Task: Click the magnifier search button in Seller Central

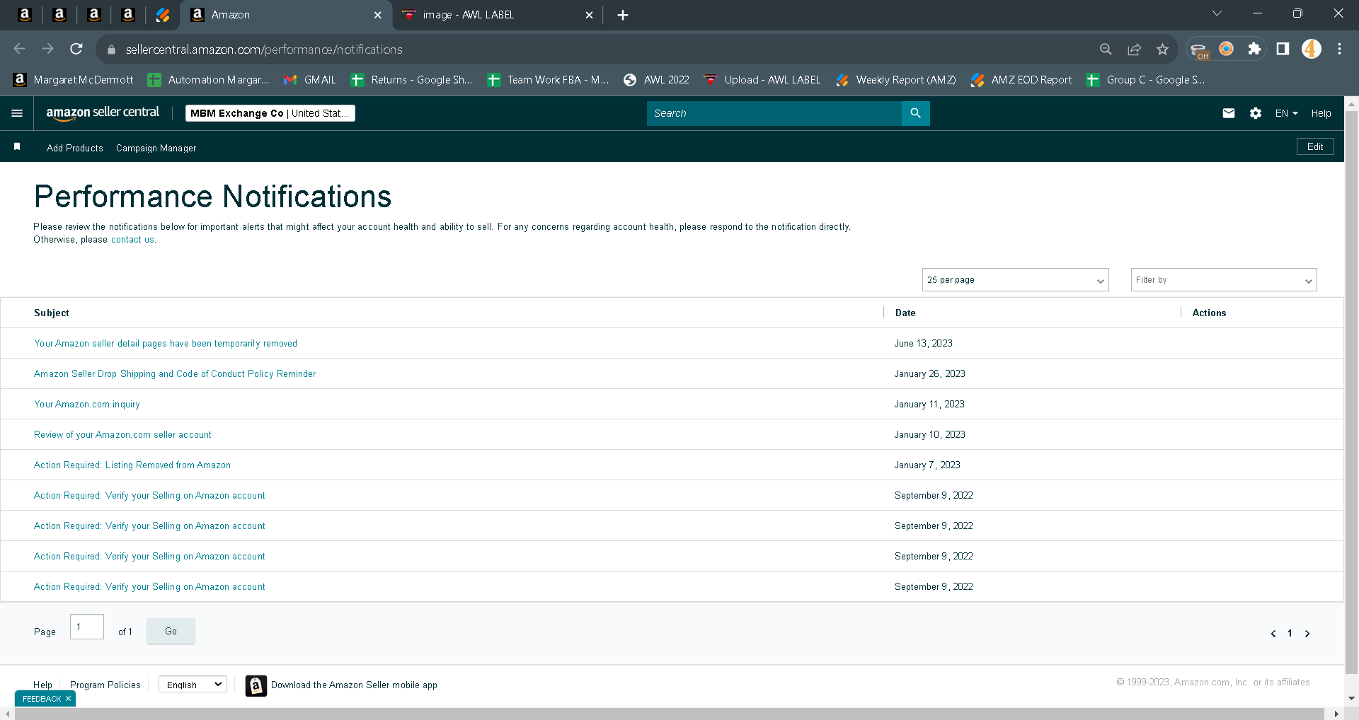Action: [x=915, y=113]
